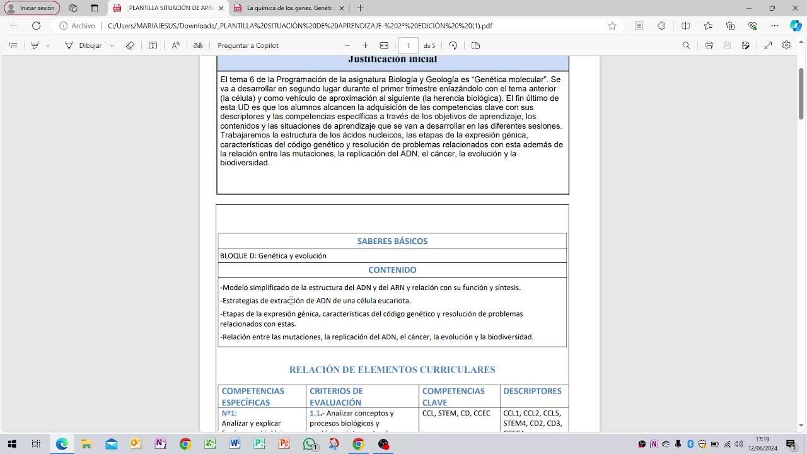This screenshot has height=454, width=807.
Task: Open the PDF table of contents panel
Action: [13, 45]
